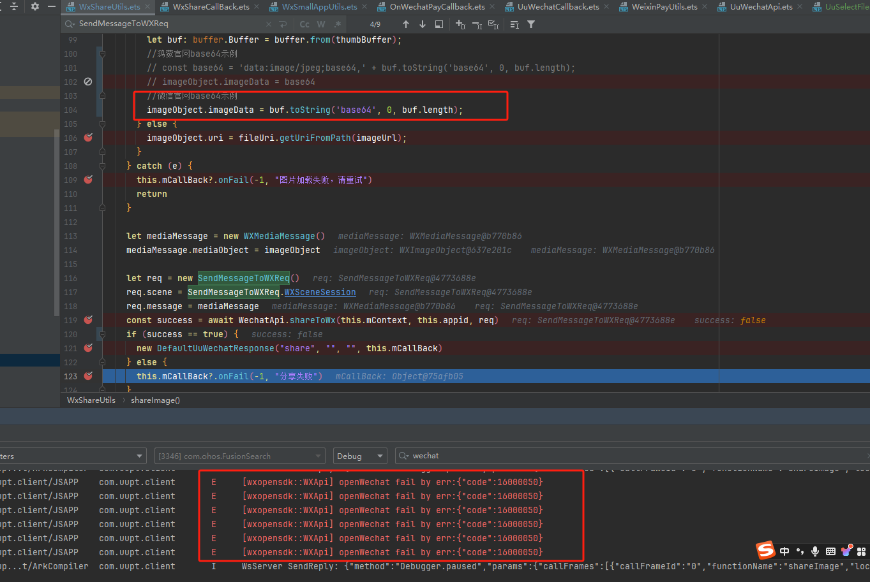The width and height of the screenshot is (870, 582).
Task: Click the WXSceneSession link in code
Action: pos(320,292)
